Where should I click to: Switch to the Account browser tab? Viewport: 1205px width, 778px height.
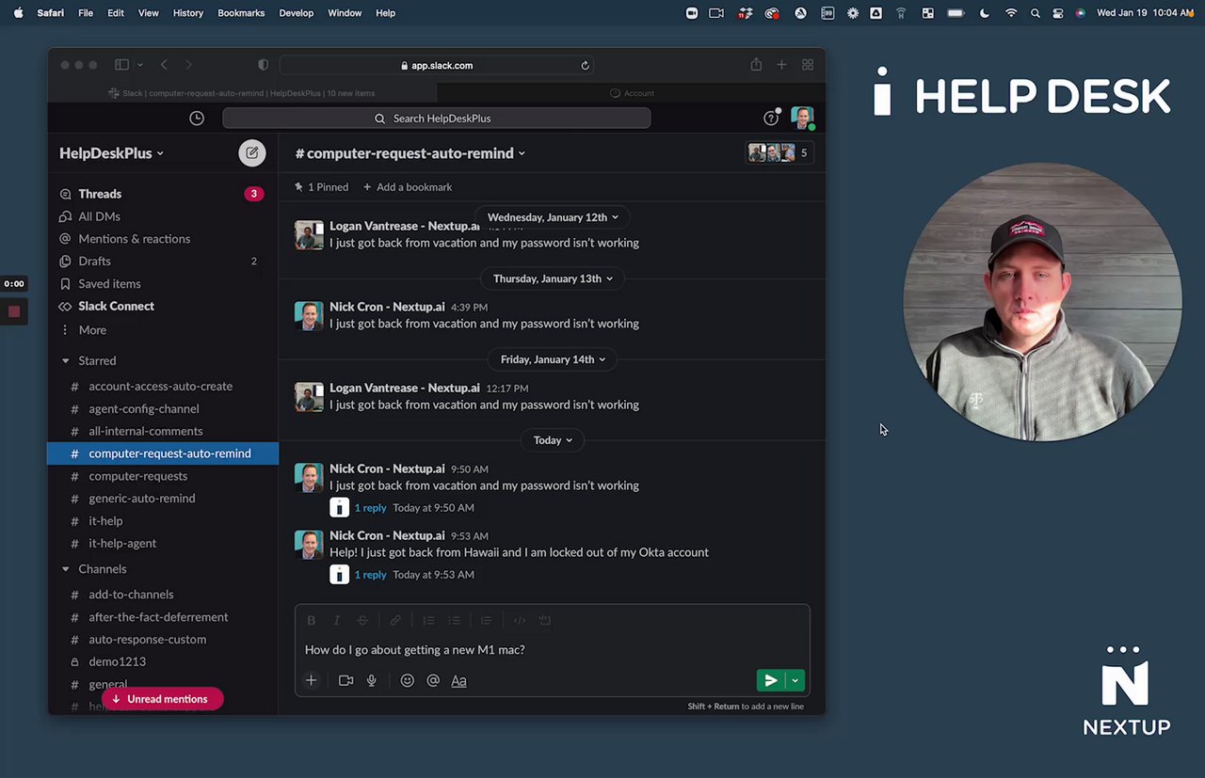click(x=632, y=93)
